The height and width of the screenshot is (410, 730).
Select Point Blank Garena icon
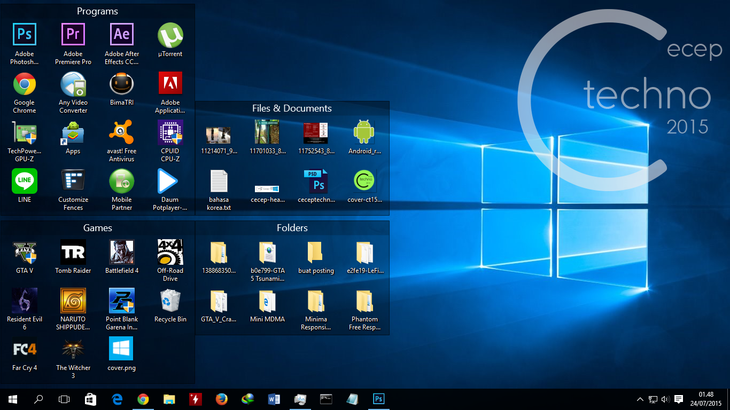click(122, 301)
